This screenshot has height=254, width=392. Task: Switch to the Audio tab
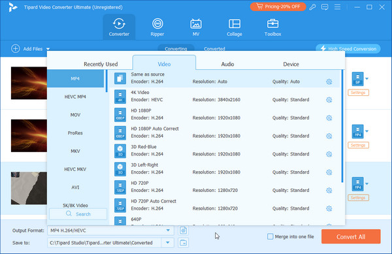pos(227,64)
